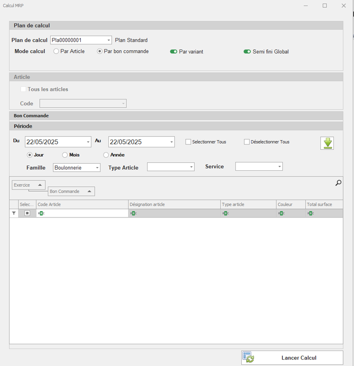354x366 pixels.
Task: Select the Par Article radio button
Action: pos(56,51)
